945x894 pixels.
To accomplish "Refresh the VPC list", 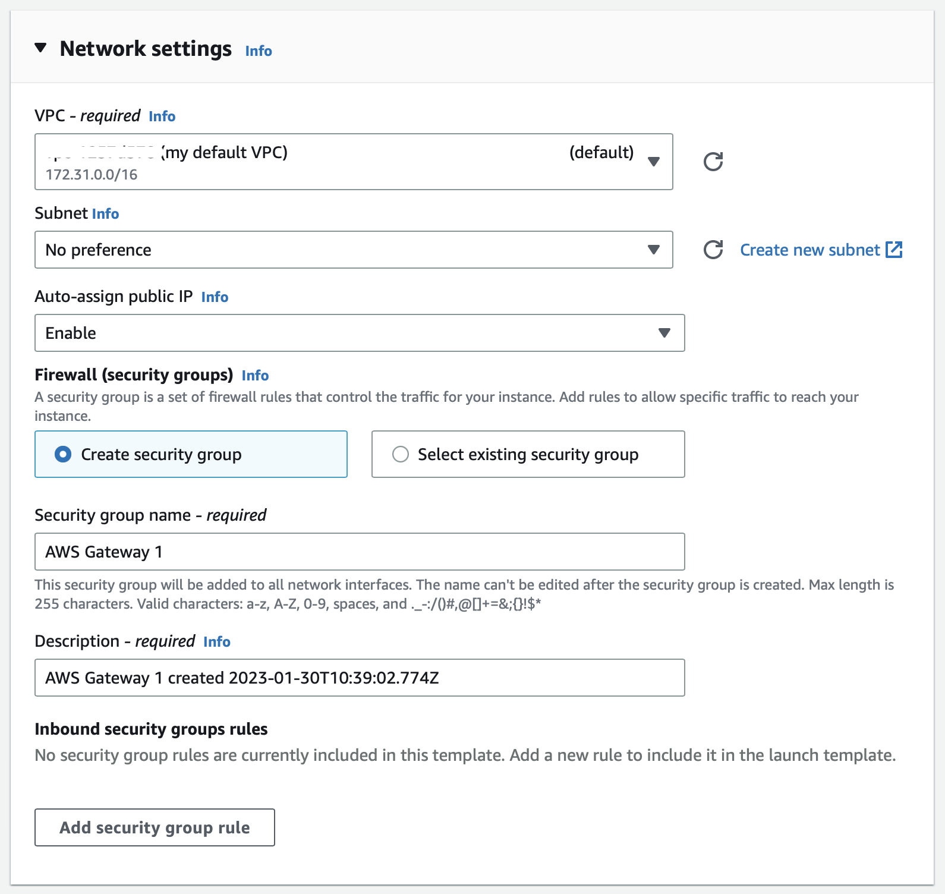I will (x=713, y=161).
